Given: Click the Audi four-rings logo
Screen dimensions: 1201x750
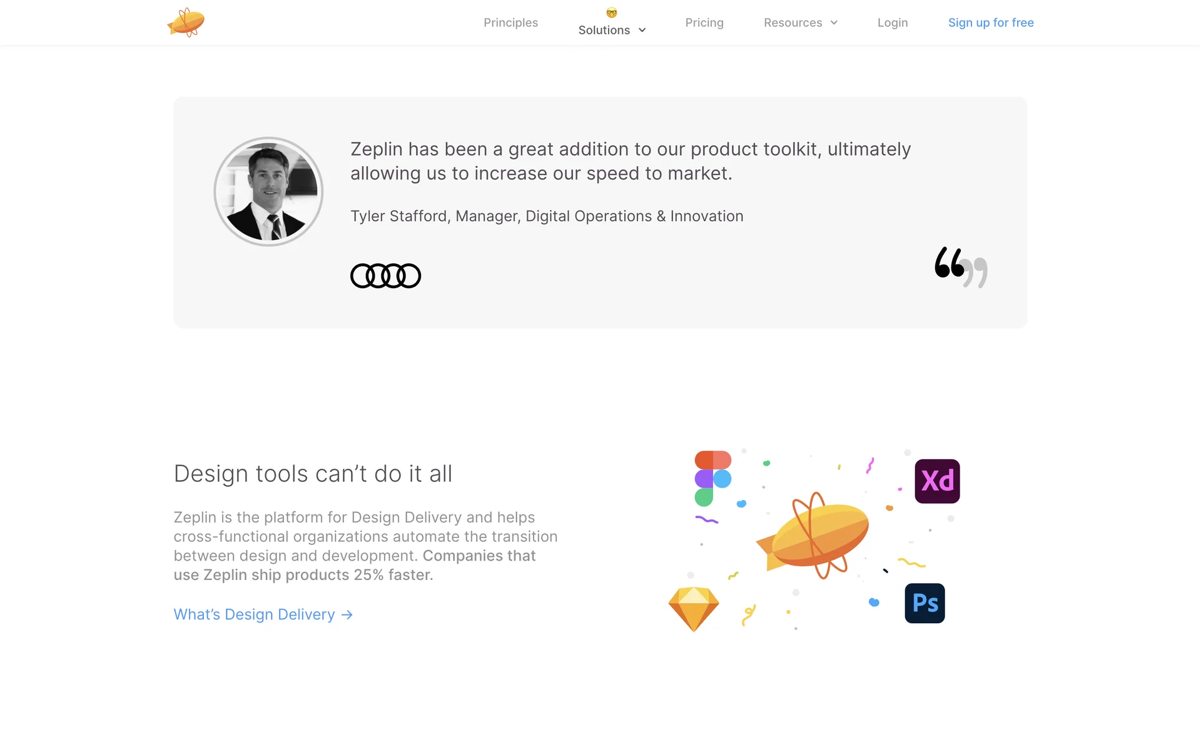Looking at the screenshot, I should click(385, 276).
